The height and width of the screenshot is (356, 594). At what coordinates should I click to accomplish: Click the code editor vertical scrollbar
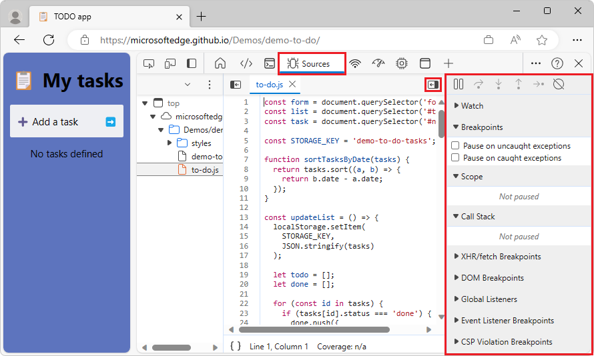click(x=441, y=124)
